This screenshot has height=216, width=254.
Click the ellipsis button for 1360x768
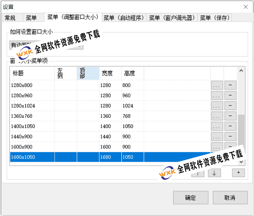pos(217,116)
